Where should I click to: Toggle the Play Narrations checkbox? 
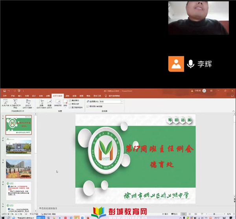[70, 100]
